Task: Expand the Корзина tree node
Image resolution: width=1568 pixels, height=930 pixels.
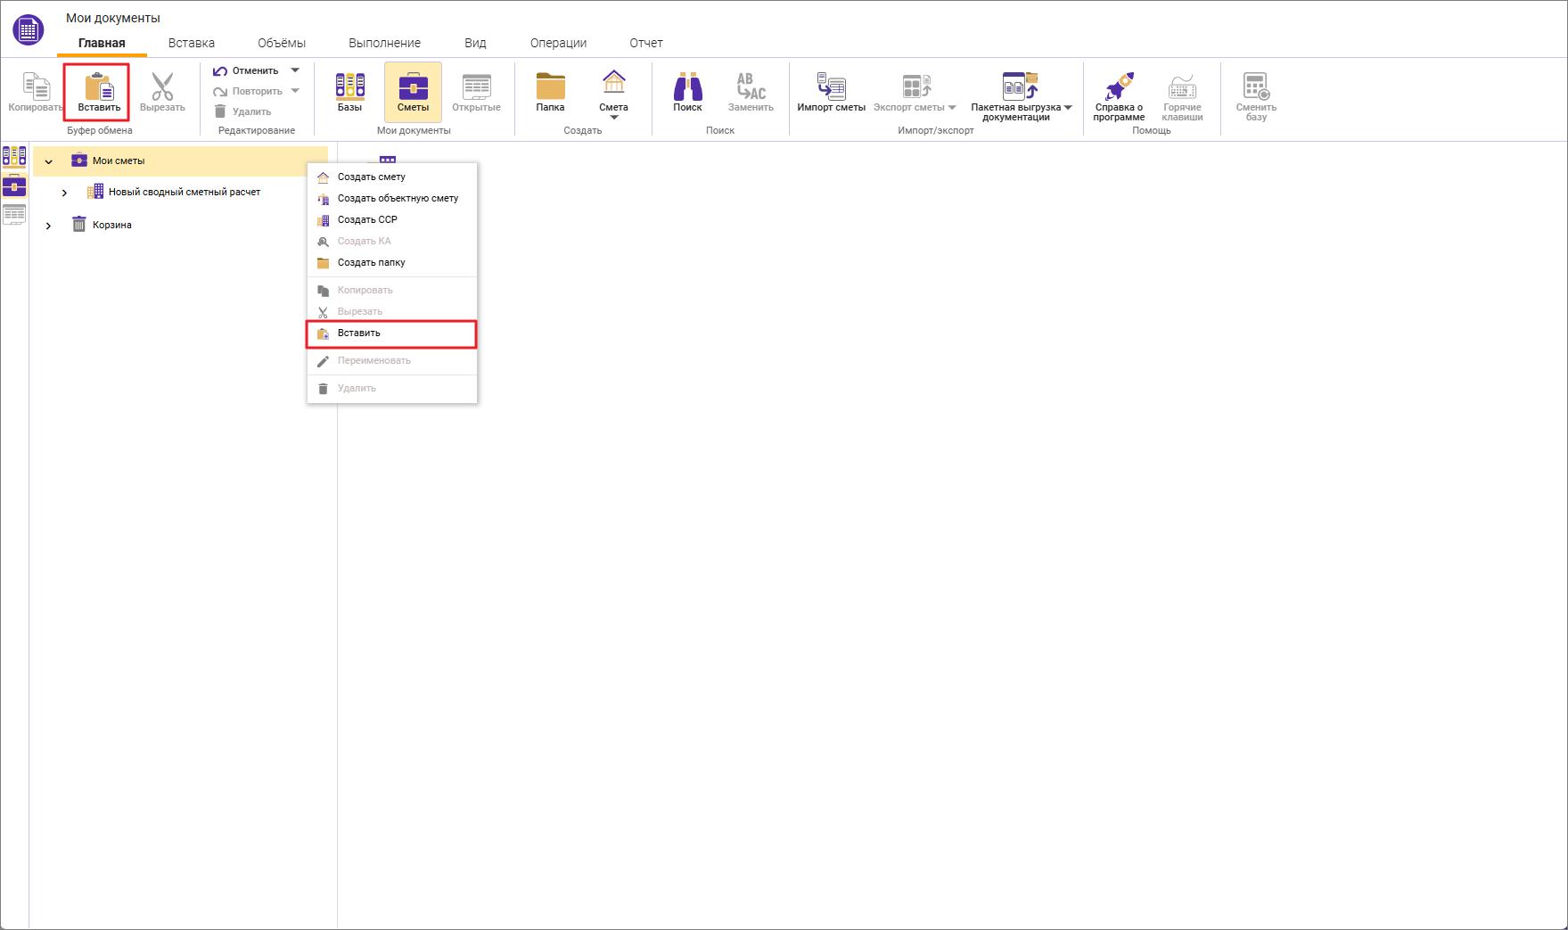Action: (x=49, y=226)
